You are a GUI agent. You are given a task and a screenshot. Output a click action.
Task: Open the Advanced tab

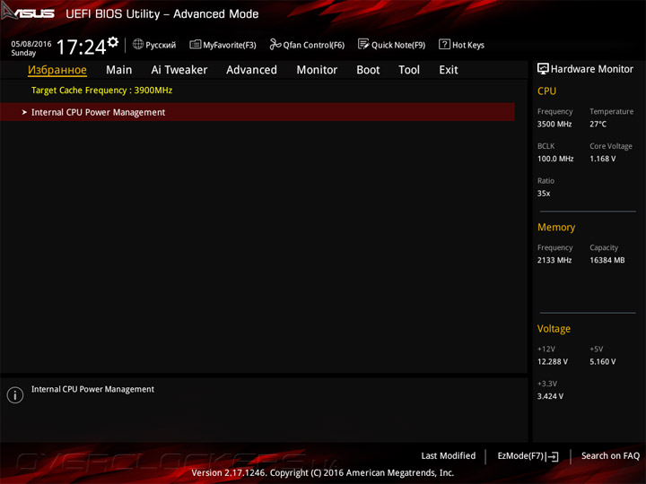pyautogui.click(x=252, y=70)
